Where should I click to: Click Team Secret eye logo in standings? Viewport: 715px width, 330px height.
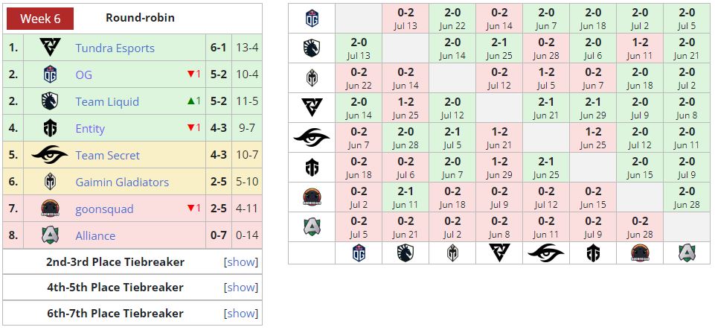(49, 156)
